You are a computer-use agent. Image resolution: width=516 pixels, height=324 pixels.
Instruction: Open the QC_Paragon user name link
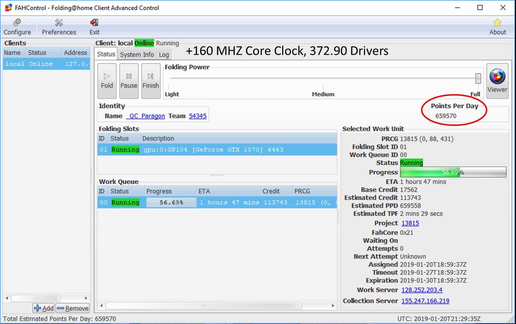pyautogui.click(x=146, y=116)
